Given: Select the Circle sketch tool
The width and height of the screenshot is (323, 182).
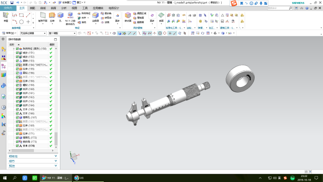Looking at the screenshot, I should click(21, 21).
